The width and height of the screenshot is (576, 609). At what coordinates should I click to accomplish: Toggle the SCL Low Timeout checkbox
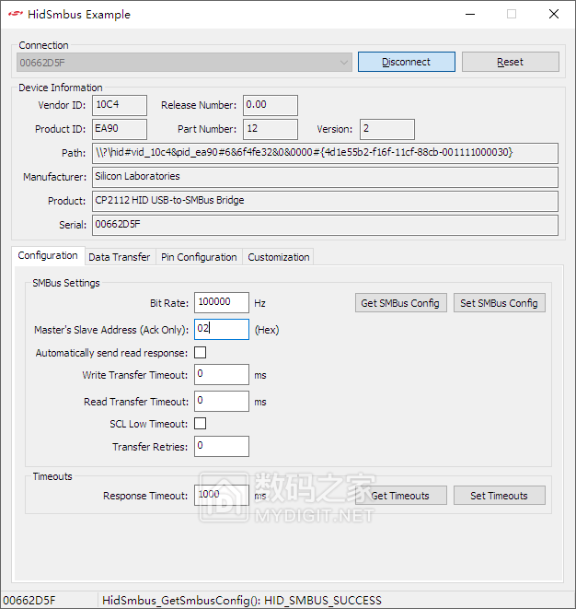point(200,424)
